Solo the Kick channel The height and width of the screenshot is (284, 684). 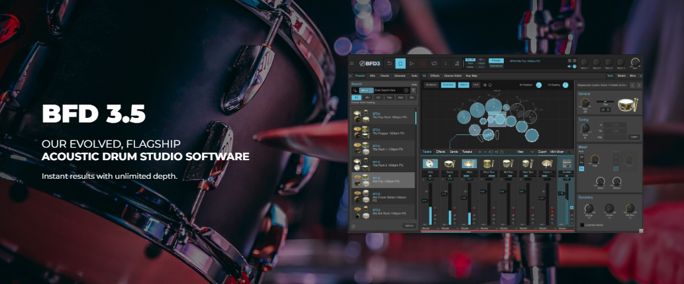435,223
